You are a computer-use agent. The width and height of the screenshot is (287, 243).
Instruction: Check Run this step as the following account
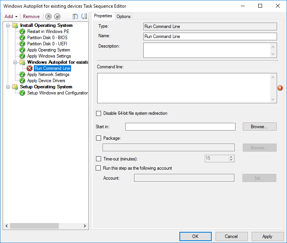98,168
